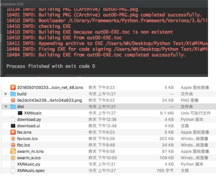This screenshot has width=216, height=176.
Task: Click the XMMusic.spec document icon
Action: click(13, 171)
